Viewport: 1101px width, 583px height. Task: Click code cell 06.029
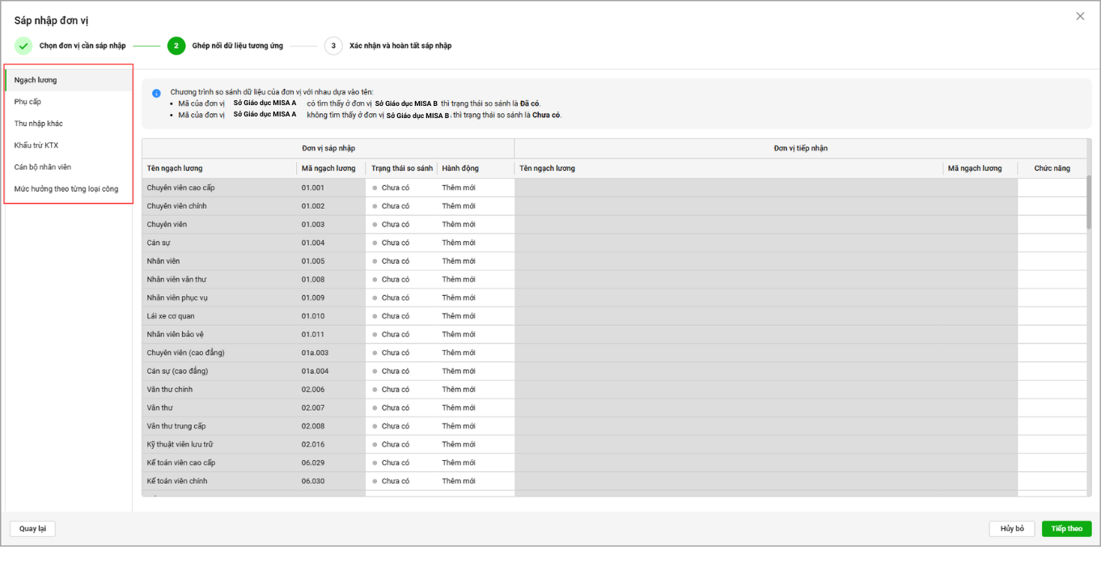[331, 463]
